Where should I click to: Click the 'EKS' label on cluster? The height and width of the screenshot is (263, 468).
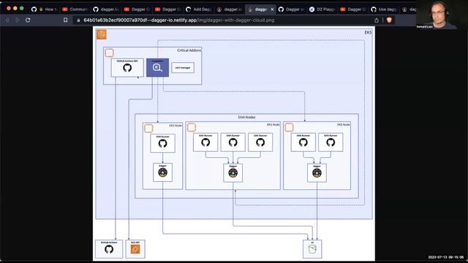[368, 32]
